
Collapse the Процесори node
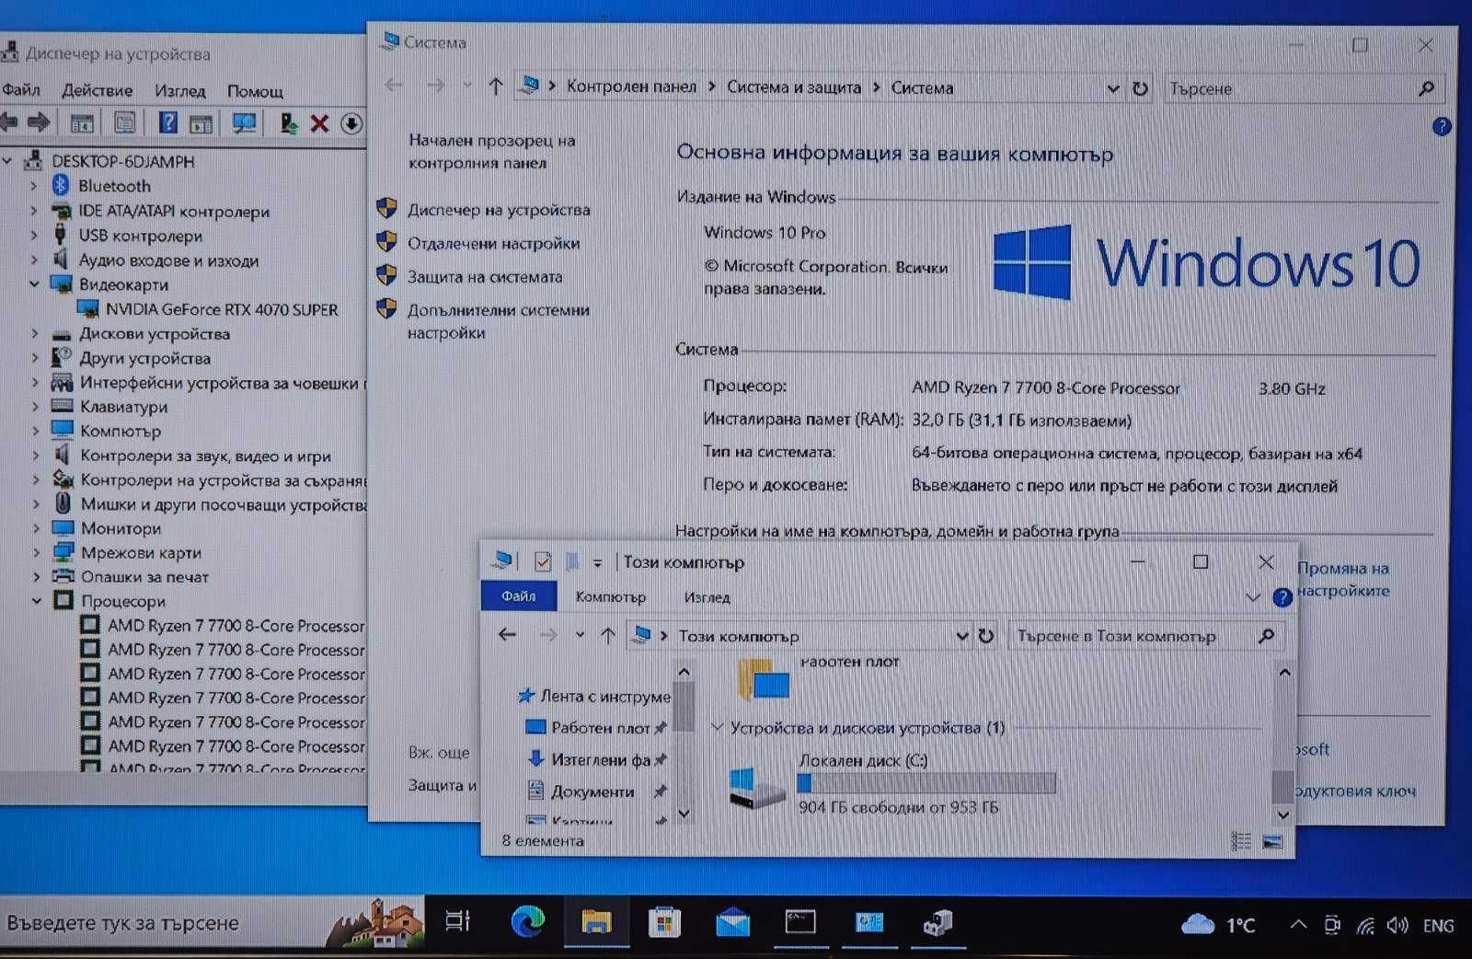pos(37,601)
